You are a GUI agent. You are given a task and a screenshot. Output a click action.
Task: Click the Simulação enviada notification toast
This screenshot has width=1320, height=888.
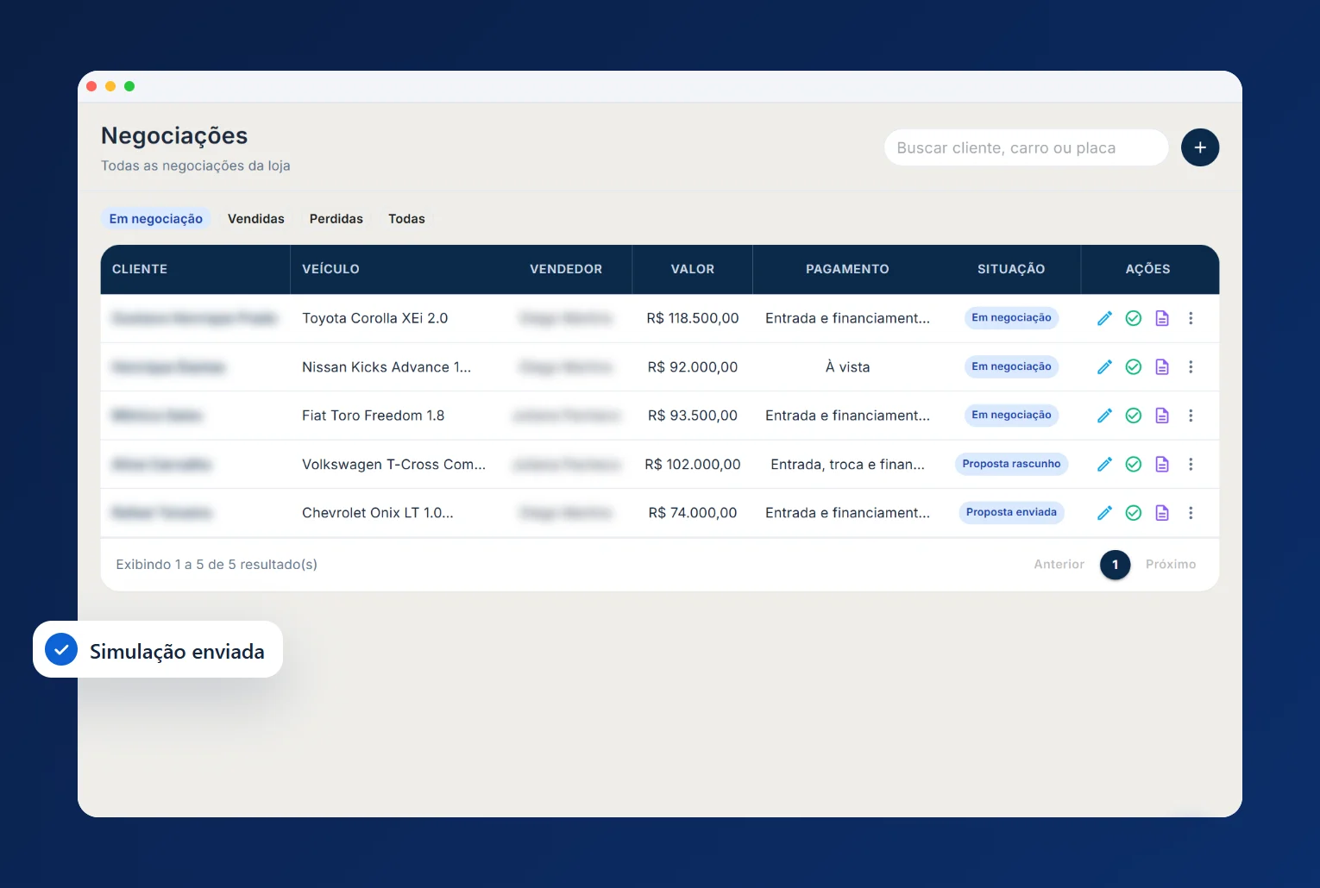click(158, 649)
